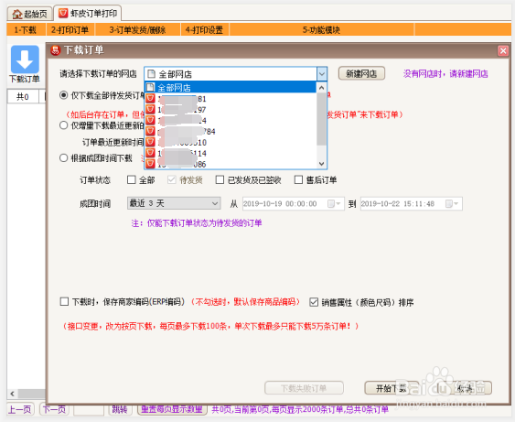The height and width of the screenshot is (422, 515).
Task: Click the purple note 没有网店时，请新建网店
Action: (x=445, y=73)
